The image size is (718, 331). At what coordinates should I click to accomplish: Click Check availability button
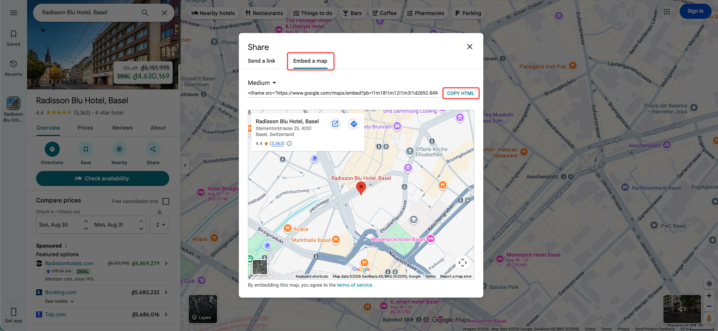pos(103,178)
